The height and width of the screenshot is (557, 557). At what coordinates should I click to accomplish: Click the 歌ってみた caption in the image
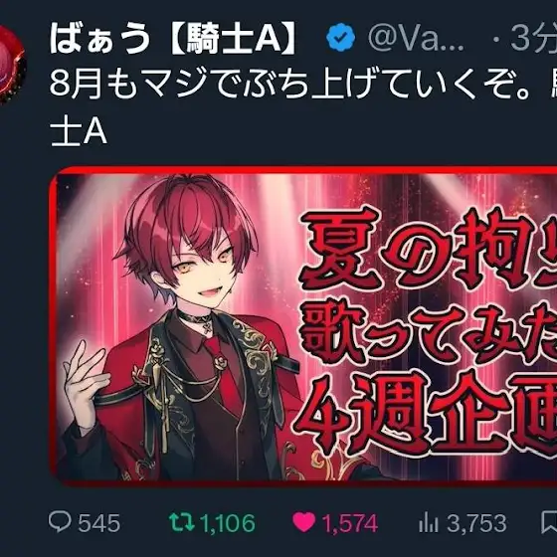point(428,334)
